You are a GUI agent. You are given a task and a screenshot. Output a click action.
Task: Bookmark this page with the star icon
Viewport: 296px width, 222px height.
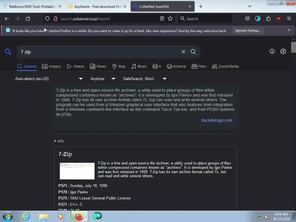(x=170, y=18)
